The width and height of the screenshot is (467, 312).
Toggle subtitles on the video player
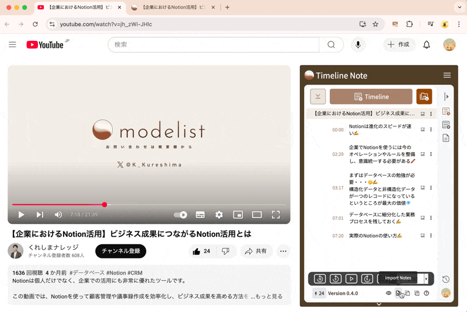coord(200,215)
